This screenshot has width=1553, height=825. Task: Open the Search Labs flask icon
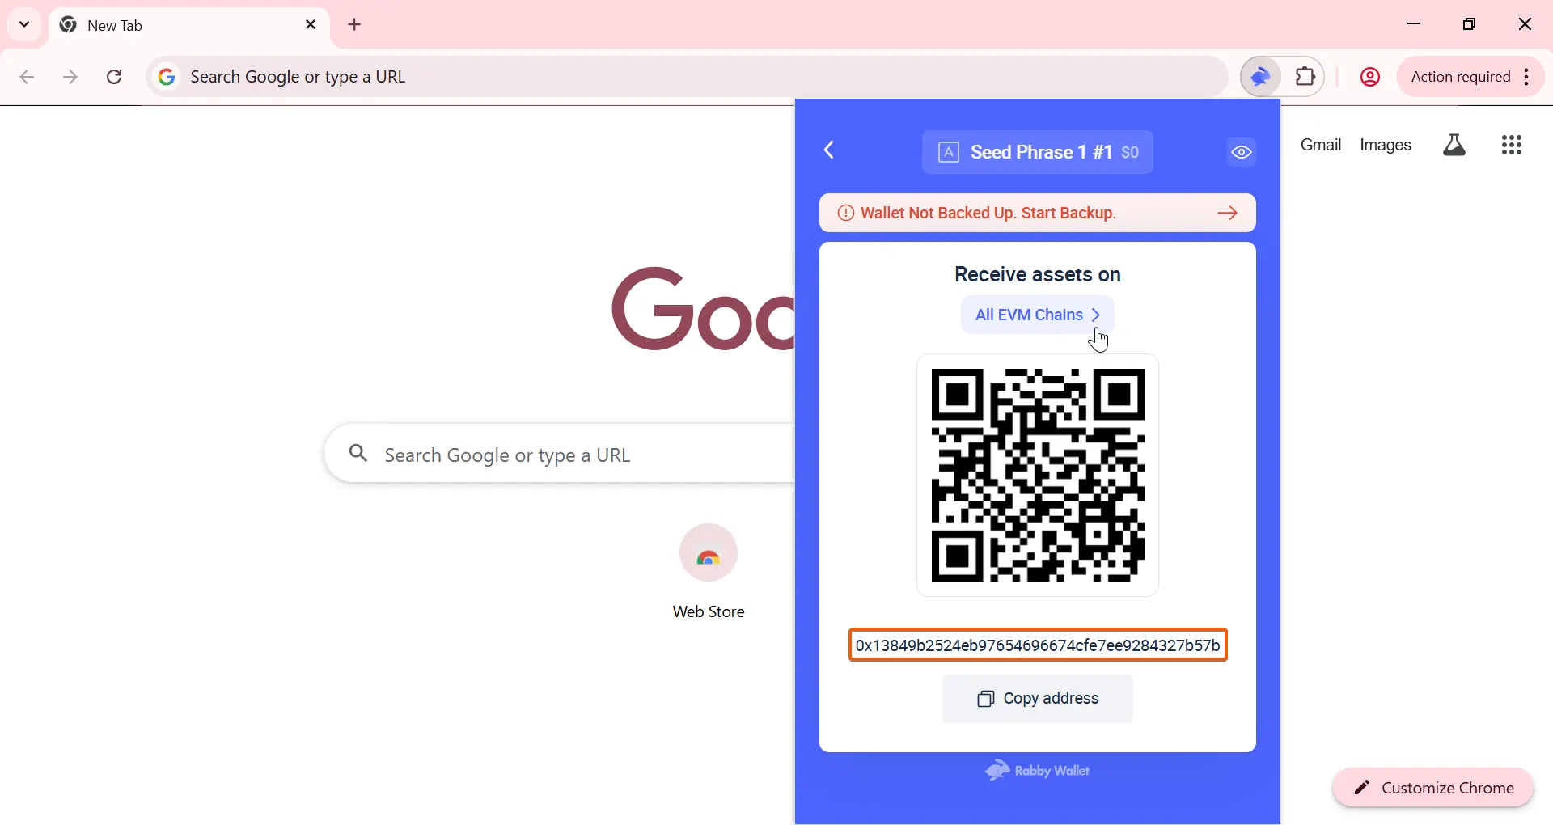pyautogui.click(x=1454, y=146)
